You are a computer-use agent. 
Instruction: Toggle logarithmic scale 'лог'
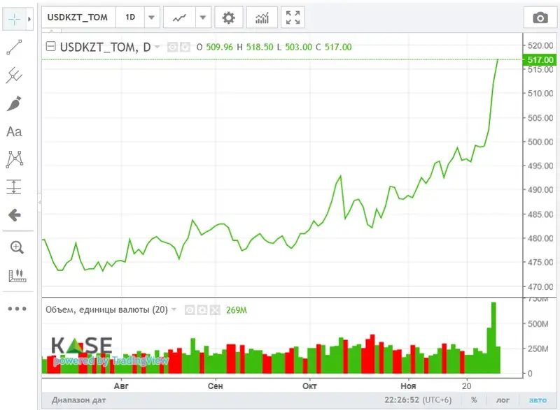pos(503,400)
